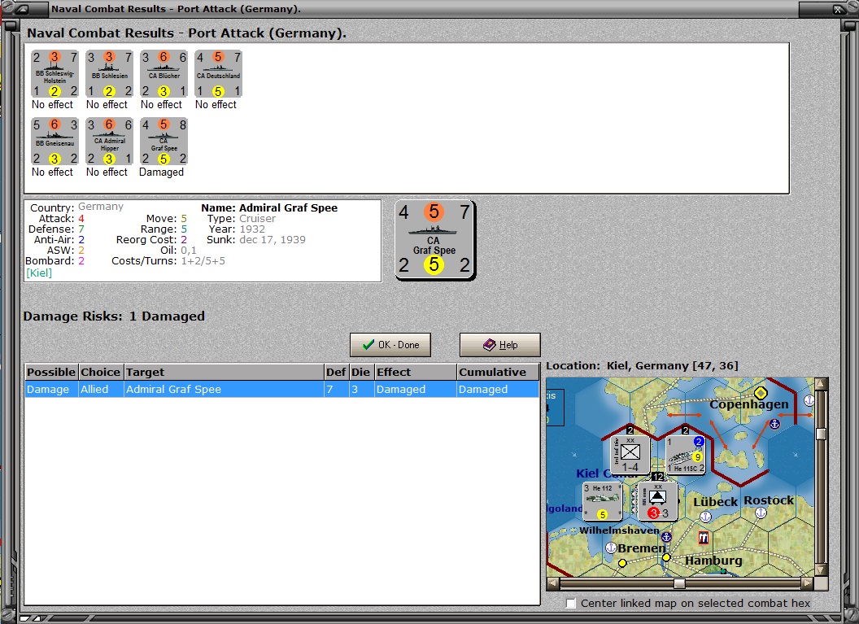Image resolution: width=859 pixels, height=624 pixels.
Task: Click OK - Done button
Action: tap(390, 345)
